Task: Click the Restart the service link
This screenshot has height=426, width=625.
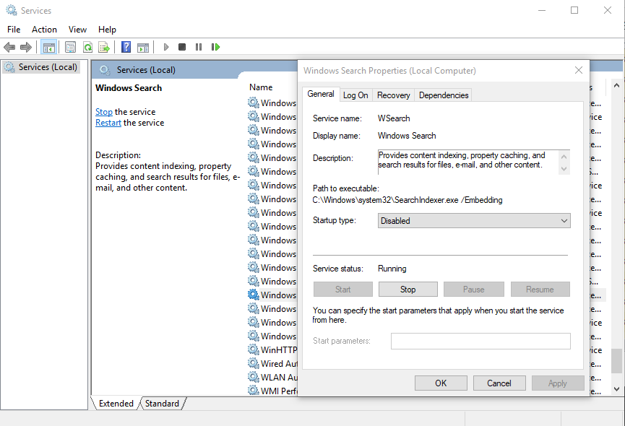Action: [x=108, y=123]
